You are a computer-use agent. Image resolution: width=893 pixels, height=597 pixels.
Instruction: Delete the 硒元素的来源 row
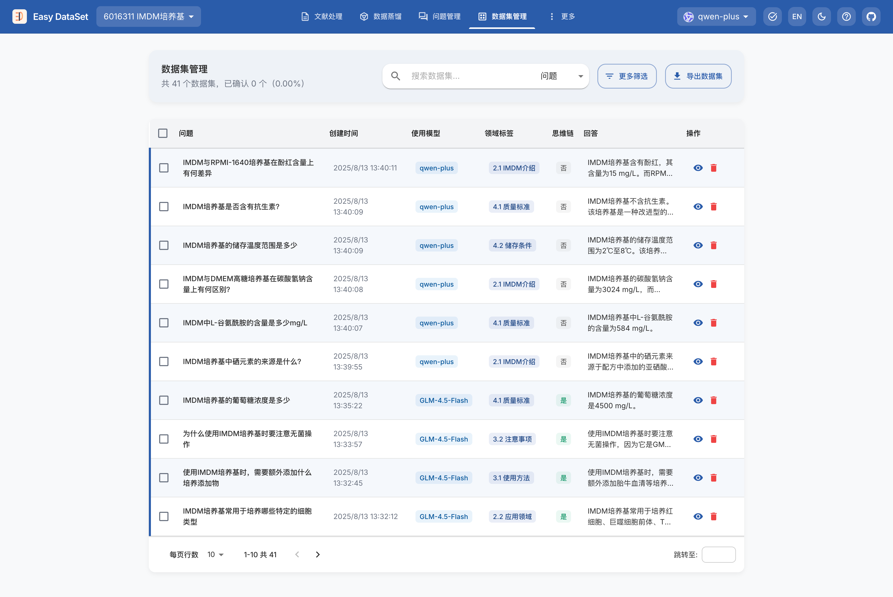[714, 362]
